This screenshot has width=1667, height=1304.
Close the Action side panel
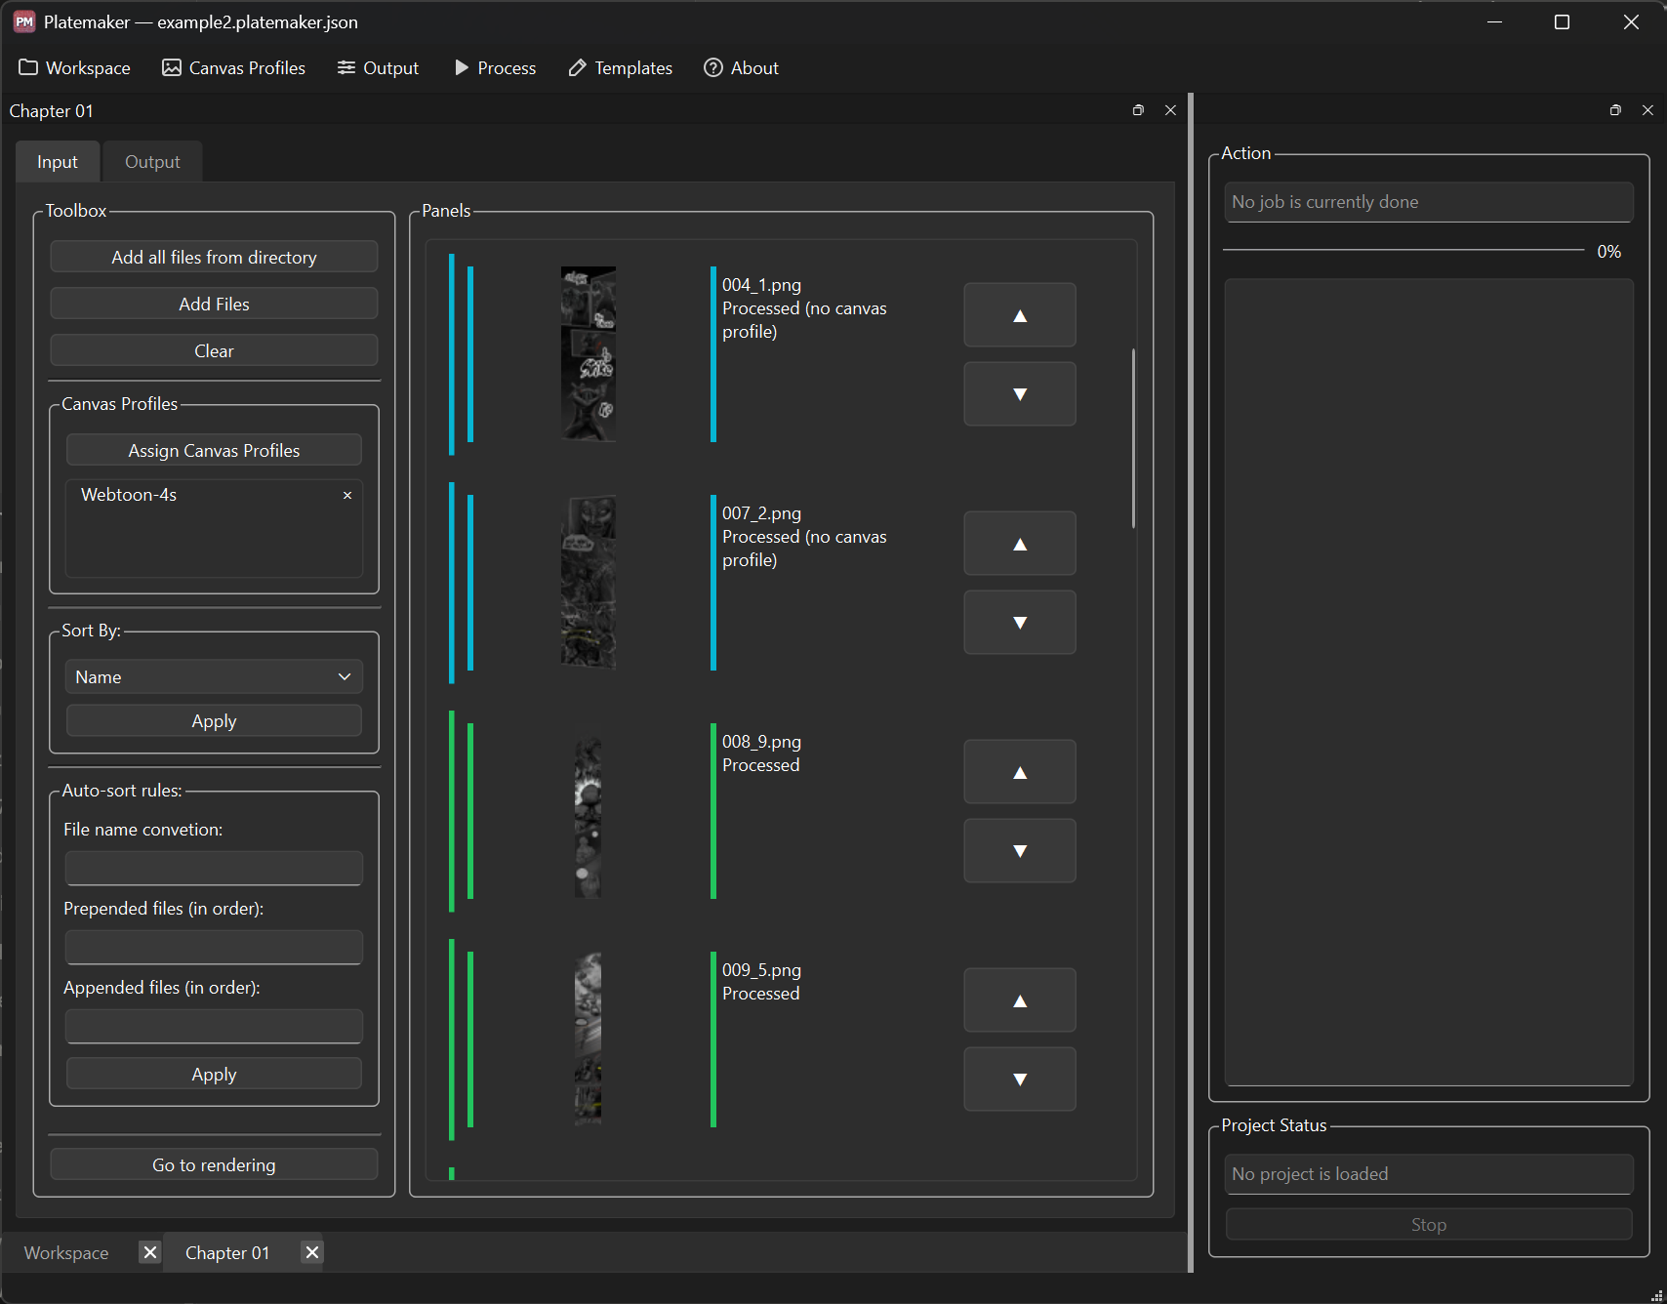tap(1647, 110)
